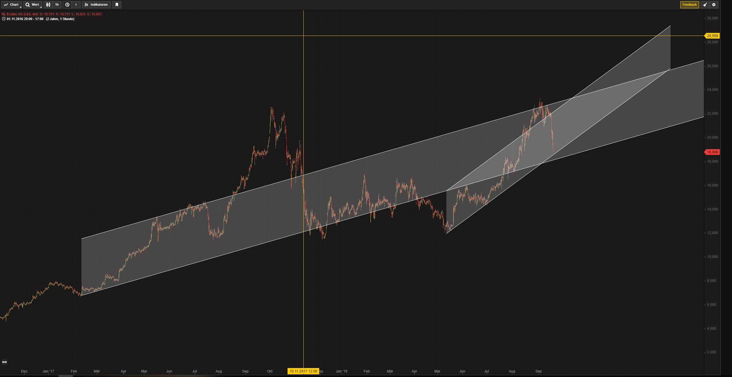Open the gear settings icon

[714, 5]
